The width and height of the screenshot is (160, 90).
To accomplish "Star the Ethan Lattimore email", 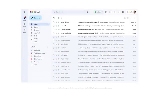I will (x=56, y=33).
